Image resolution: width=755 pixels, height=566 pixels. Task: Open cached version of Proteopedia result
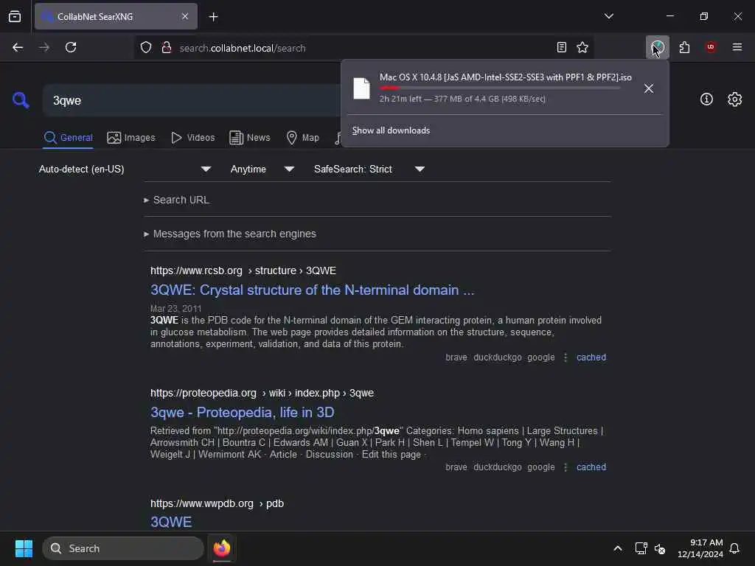tap(591, 467)
